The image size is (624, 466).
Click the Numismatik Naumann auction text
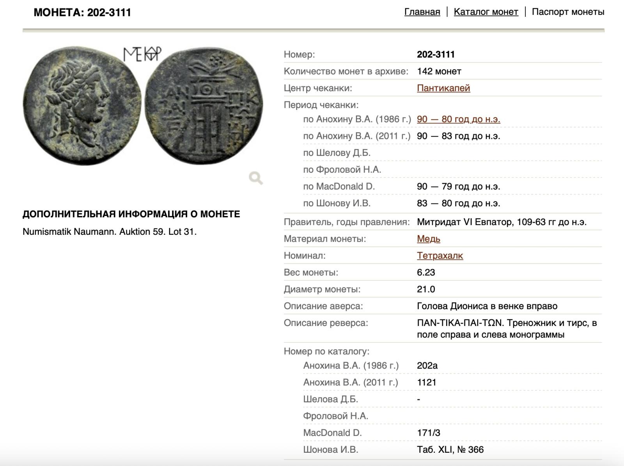click(110, 232)
